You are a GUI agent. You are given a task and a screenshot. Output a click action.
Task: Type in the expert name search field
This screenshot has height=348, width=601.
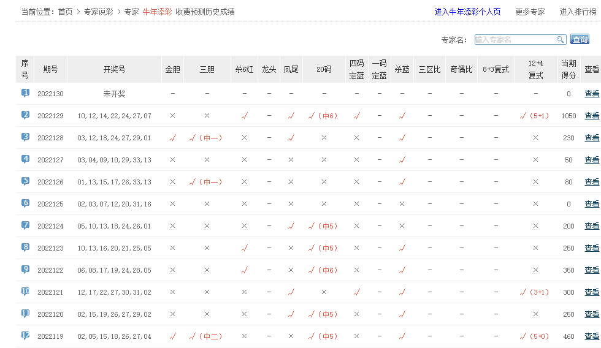point(515,39)
